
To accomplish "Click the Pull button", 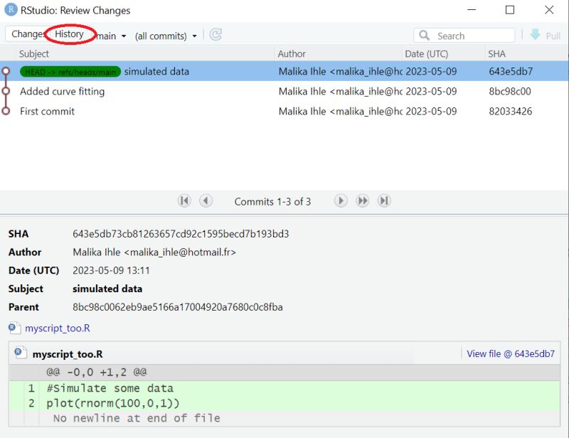I will (x=546, y=36).
